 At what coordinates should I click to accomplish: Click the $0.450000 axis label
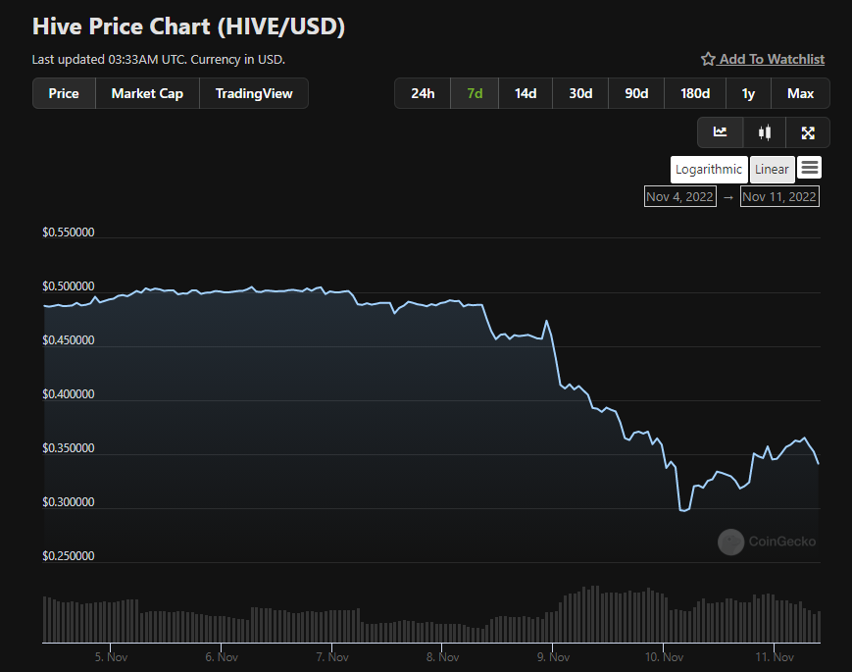coord(69,339)
